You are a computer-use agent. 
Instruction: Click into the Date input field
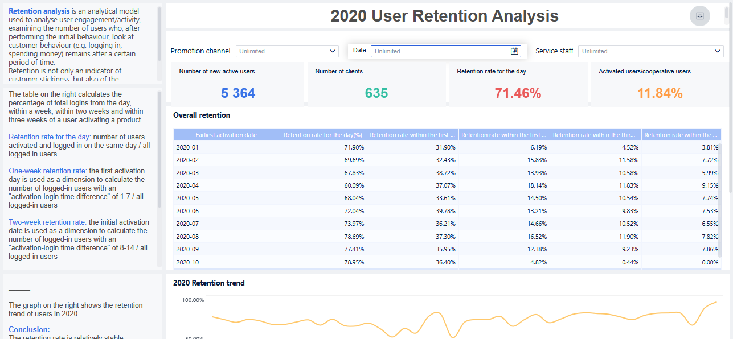(x=440, y=51)
